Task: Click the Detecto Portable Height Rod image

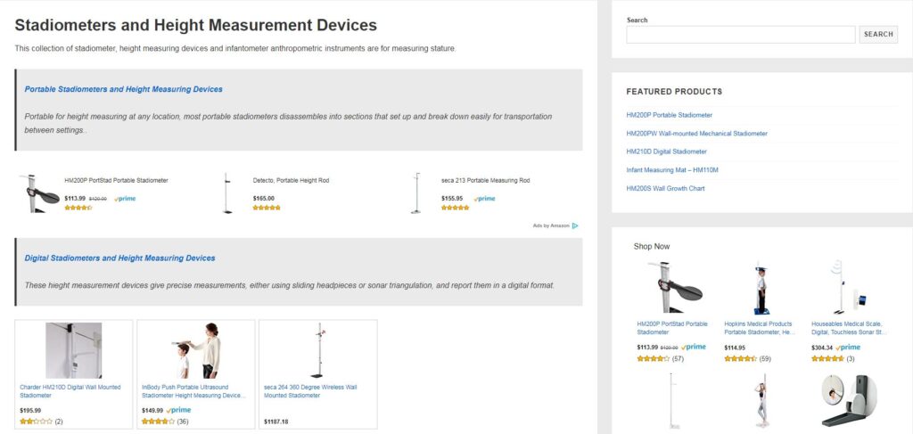Action: pos(226,192)
